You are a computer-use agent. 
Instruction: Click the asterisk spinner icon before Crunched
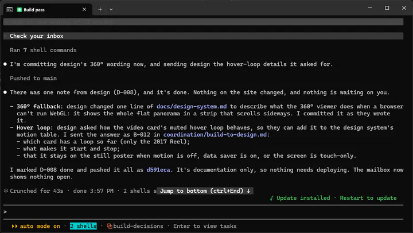click(x=6, y=191)
